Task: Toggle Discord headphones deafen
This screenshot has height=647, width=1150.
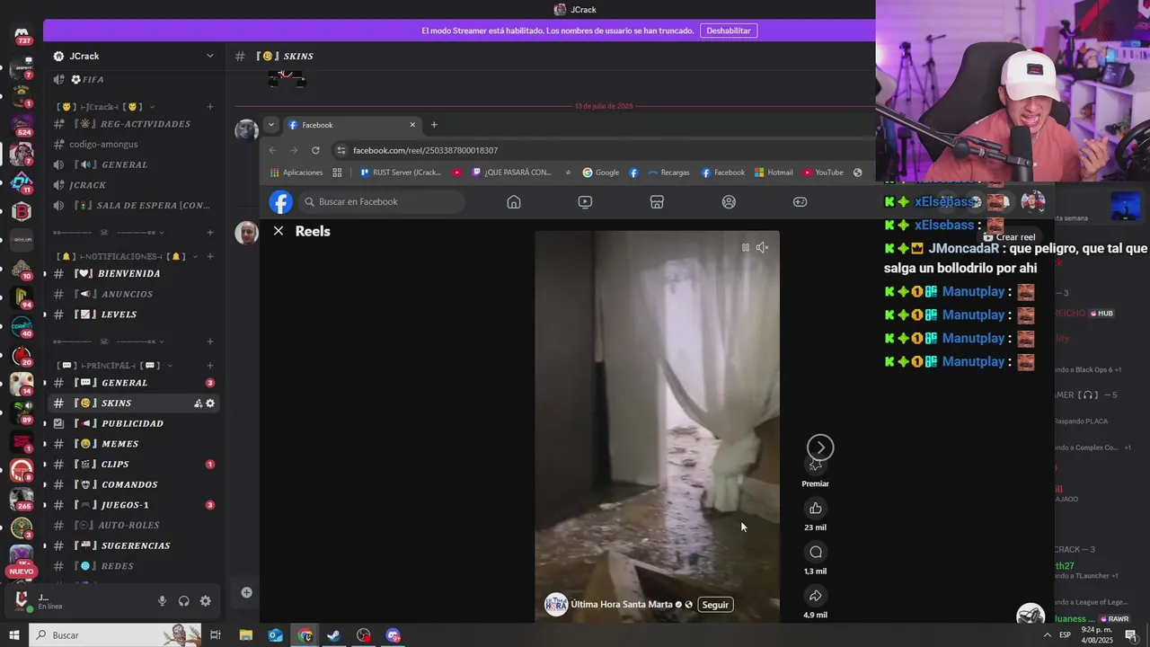Action: point(184,601)
